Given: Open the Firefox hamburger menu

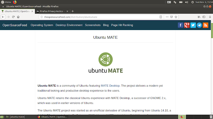Looking at the screenshot, I should tap(210, 17).
